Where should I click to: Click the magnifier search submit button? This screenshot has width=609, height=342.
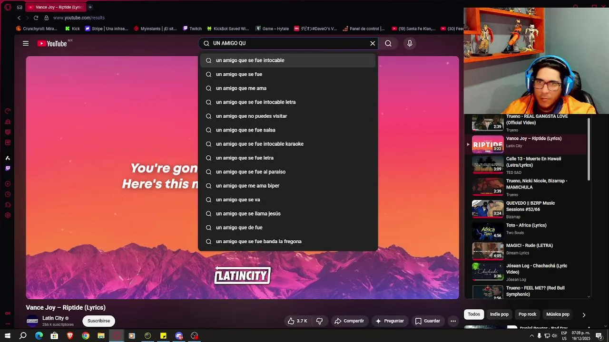388,43
